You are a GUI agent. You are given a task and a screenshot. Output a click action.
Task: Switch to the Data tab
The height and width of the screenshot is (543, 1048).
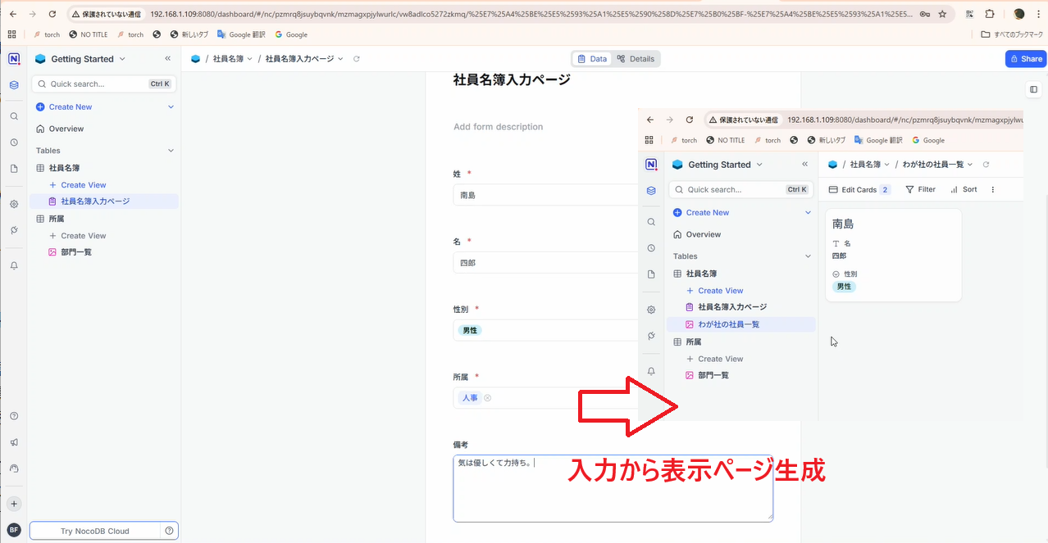click(591, 59)
